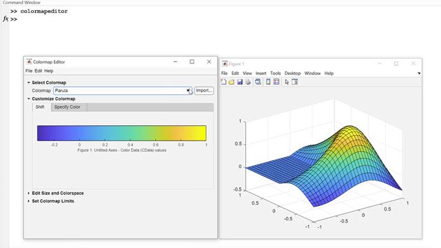
Task: Open Help menu in Figure 1 window
Action: point(329,73)
